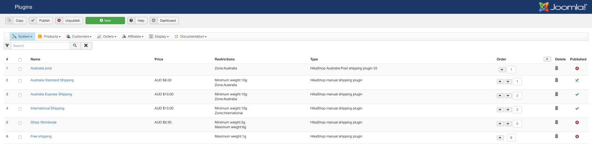Move Australia Express Shipping down in order
Image resolution: width=592 pixels, height=145 pixels.
point(508,96)
